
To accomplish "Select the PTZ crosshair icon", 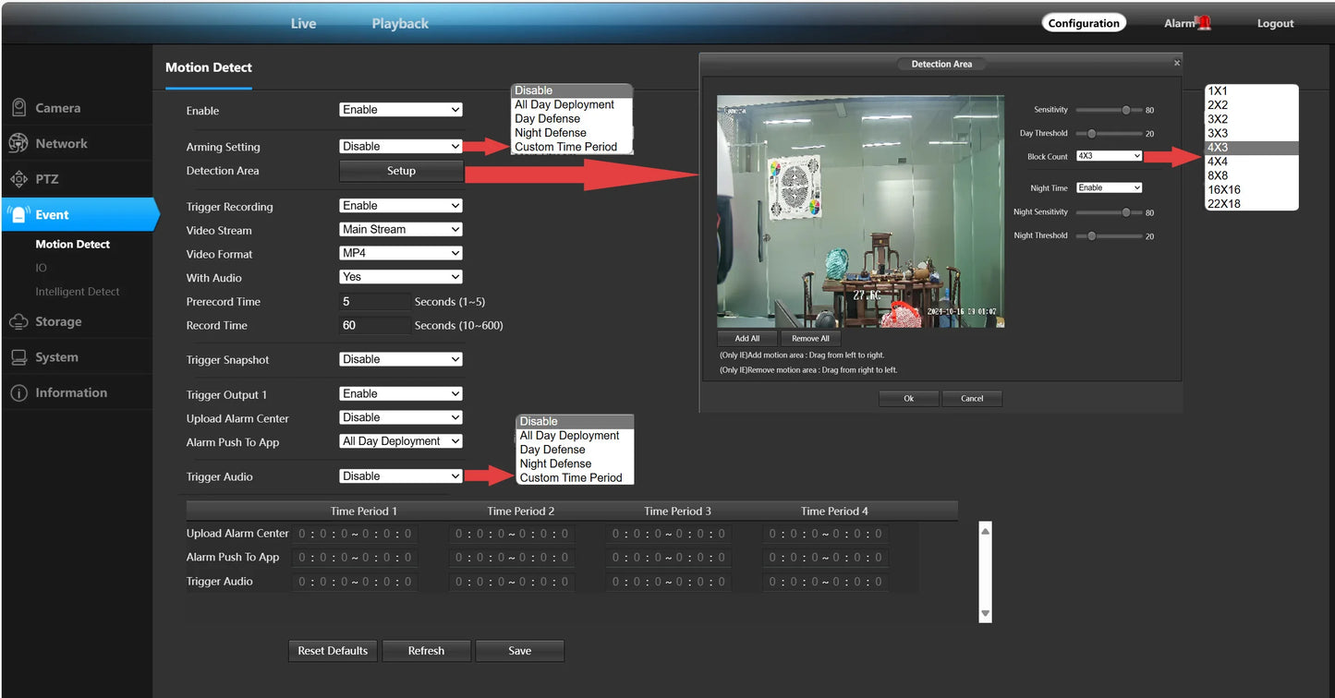I will coord(18,179).
